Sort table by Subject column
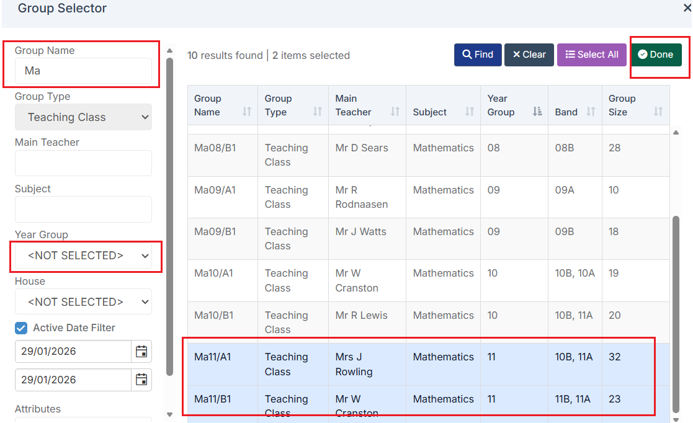The width and height of the screenshot is (693, 423). 470,112
